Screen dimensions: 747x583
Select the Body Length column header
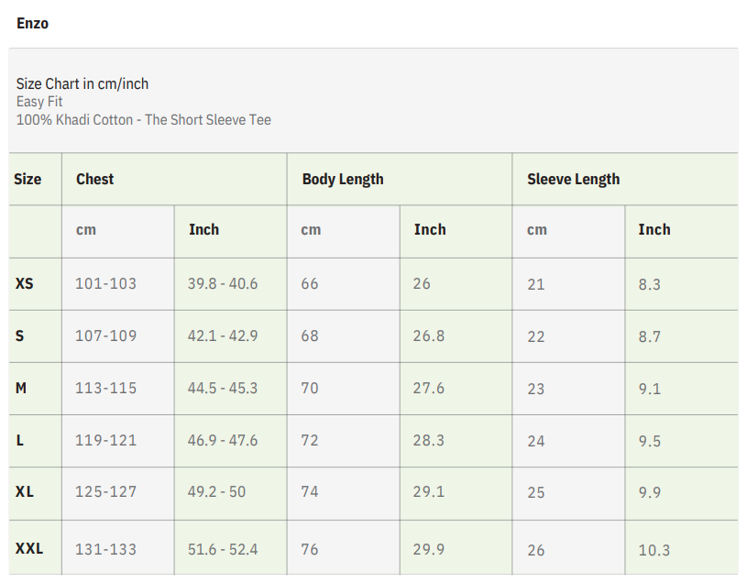click(343, 180)
